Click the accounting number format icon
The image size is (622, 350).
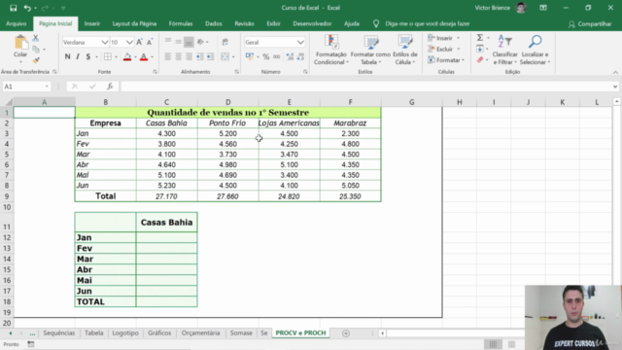coord(250,56)
